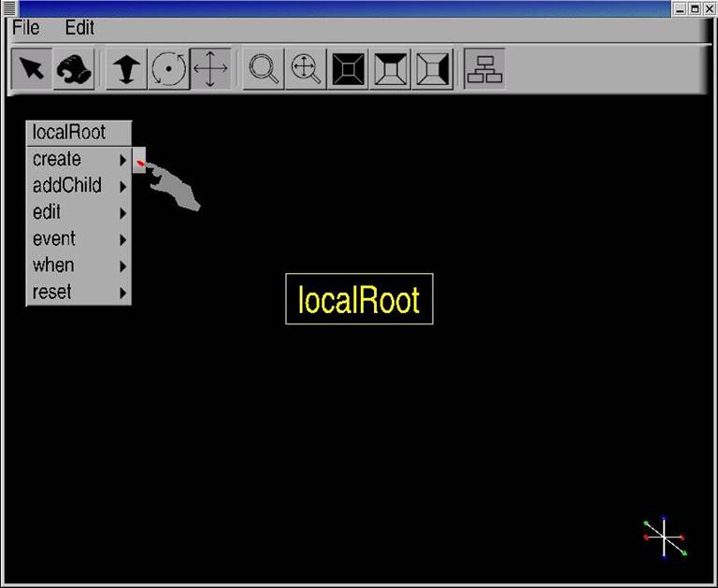Expand the addChild submenu arrow
The image size is (718, 588).
pyautogui.click(x=122, y=187)
